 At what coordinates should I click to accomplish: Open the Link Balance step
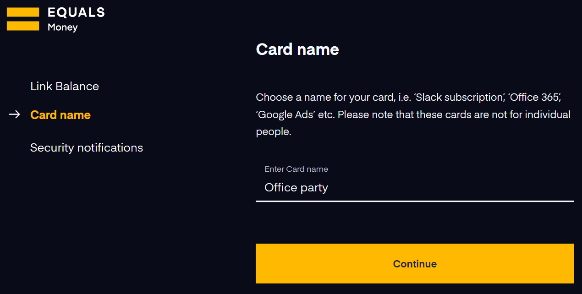click(65, 87)
